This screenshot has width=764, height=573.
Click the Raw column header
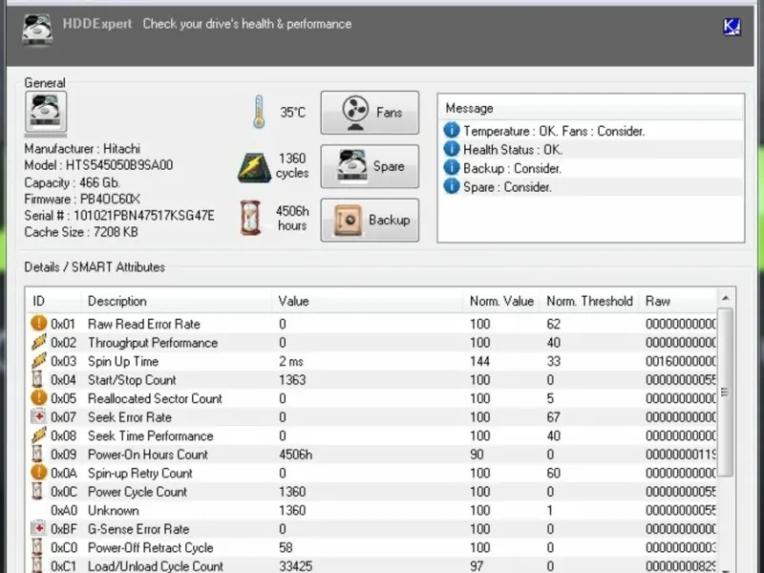pos(677,301)
